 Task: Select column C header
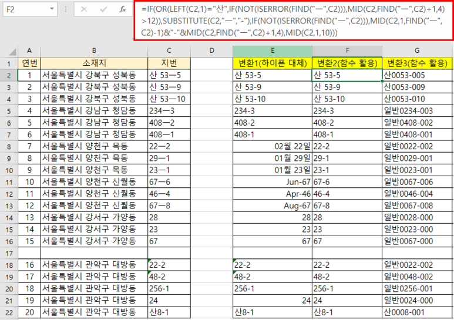tap(169, 50)
